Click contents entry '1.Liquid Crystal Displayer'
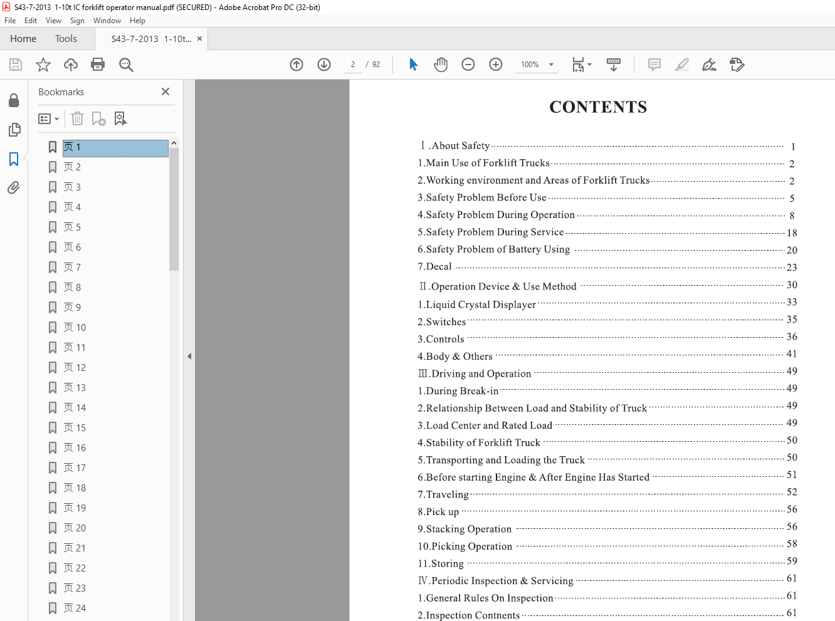Viewport: 835px width, 621px height. [x=477, y=305]
